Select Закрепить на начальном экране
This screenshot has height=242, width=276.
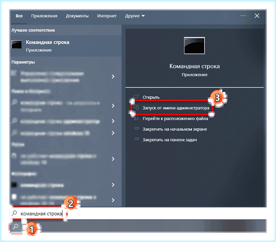[175, 129]
